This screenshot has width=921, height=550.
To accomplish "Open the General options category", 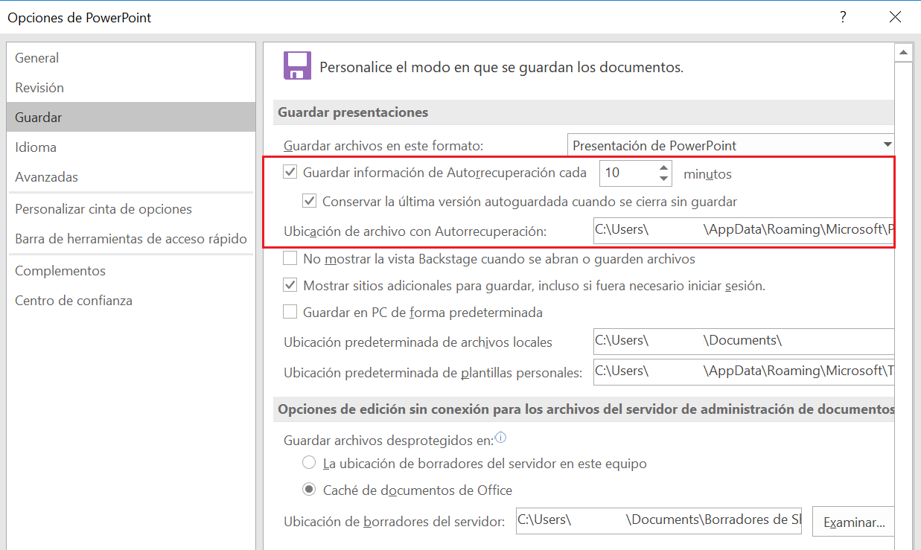I will (x=131, y=58).
